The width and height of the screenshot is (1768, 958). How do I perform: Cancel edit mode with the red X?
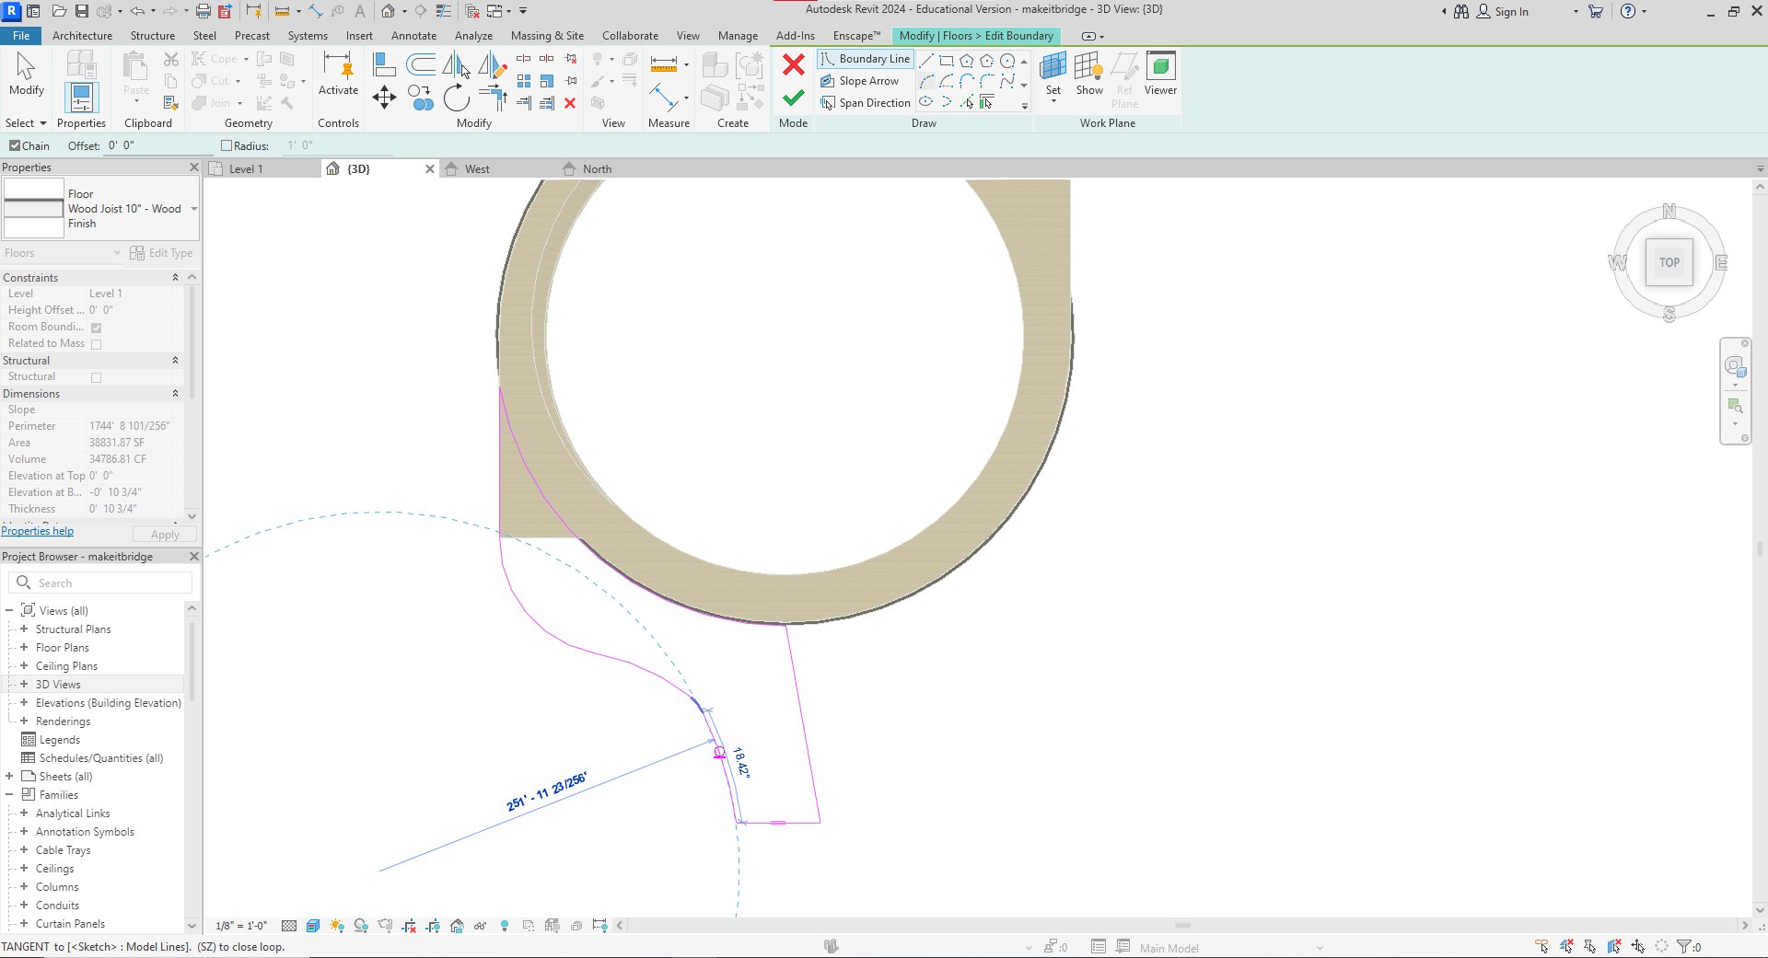(794, 64)
